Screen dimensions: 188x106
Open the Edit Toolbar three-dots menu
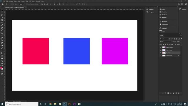2,63
